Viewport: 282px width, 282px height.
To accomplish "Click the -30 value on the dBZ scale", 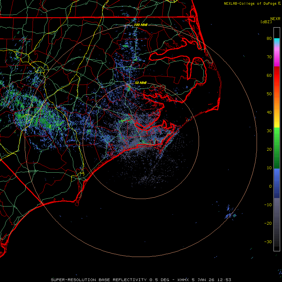I will (x=268, y=242).
